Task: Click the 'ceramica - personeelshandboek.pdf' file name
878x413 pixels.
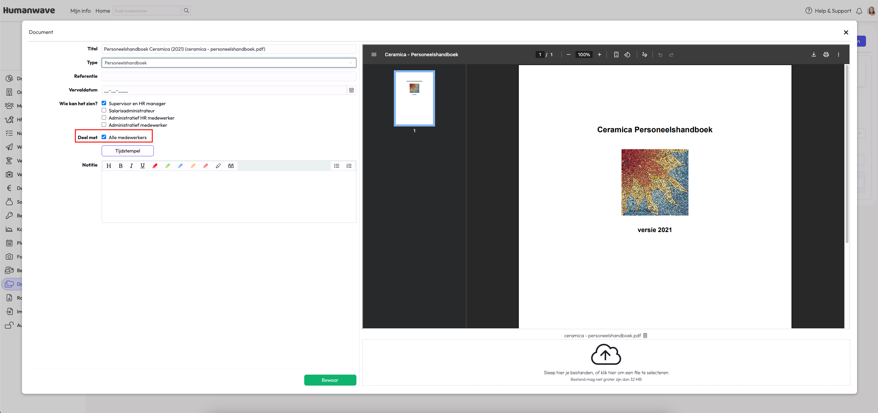Action: pos(603,336)
